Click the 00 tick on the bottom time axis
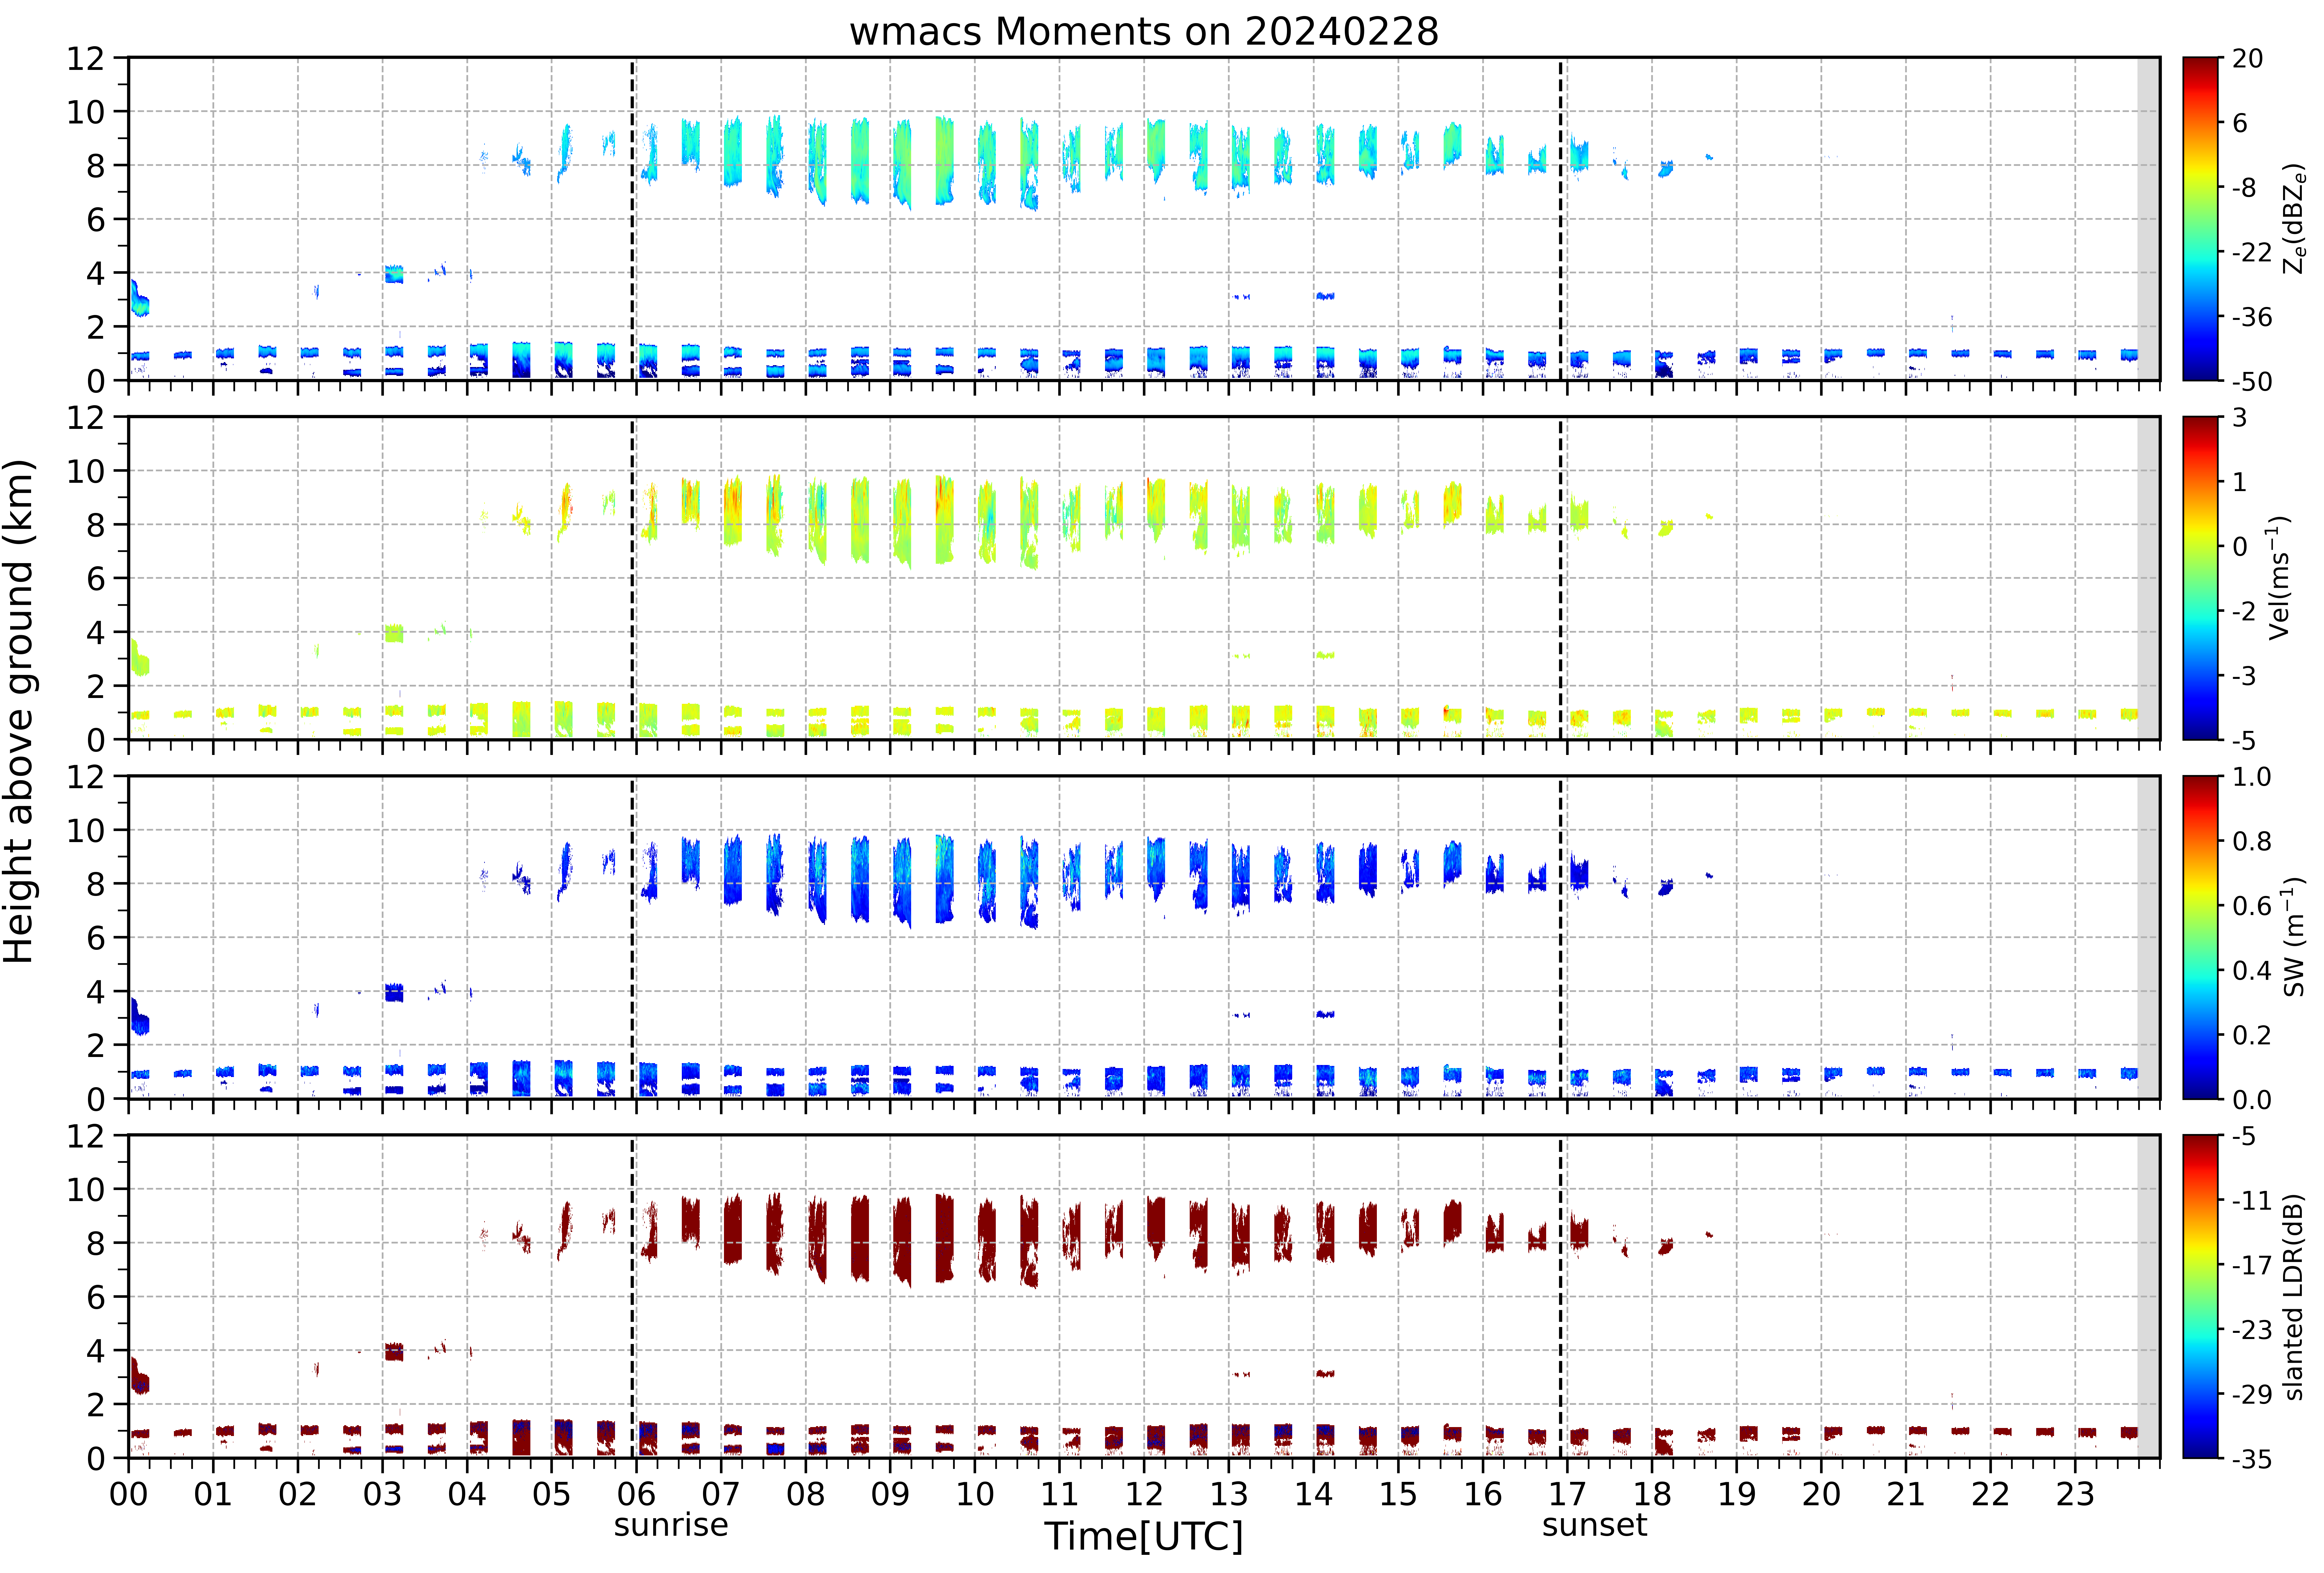The width and height of the screenshot is (2324, 1573). [128, 1494]
